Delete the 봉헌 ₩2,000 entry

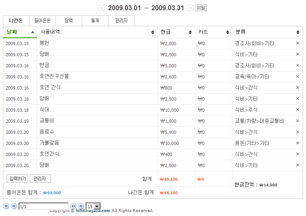pyautogui.click(x=297, y=43)
